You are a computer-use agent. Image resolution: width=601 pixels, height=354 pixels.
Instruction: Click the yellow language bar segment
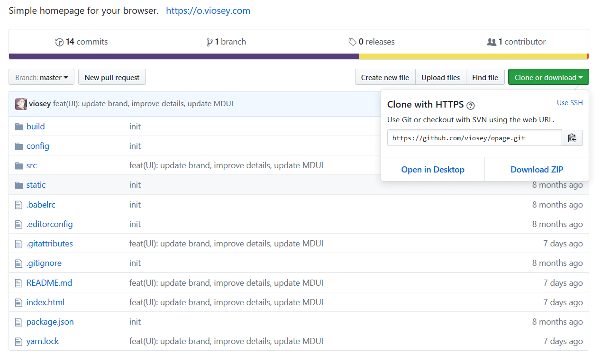473,56
